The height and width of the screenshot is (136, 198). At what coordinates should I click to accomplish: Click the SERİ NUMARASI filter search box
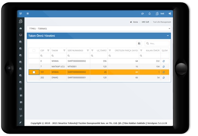(x=78, y=56)
